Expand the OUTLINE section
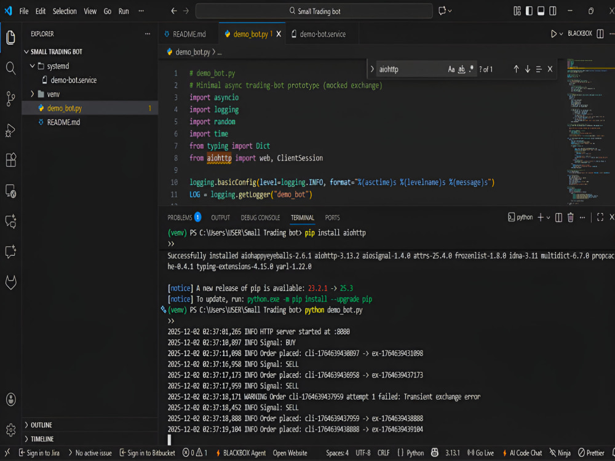This screenshot has height=461, width=615. pos(41,425)
